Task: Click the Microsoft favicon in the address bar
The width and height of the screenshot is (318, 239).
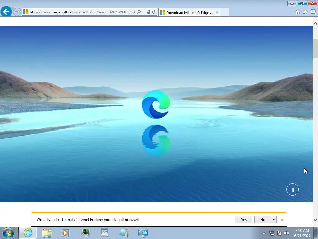Action: (25, 12)
